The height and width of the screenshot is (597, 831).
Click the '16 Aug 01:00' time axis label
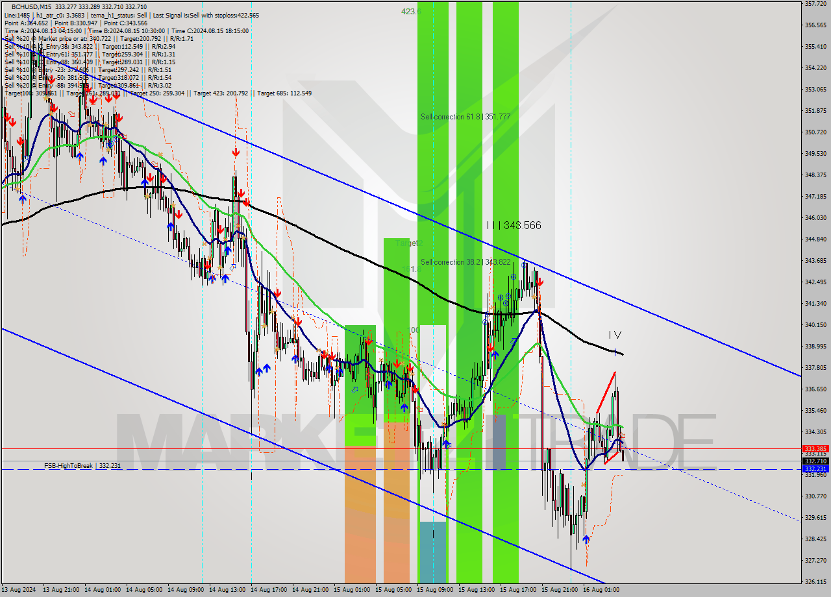point(601,590)
